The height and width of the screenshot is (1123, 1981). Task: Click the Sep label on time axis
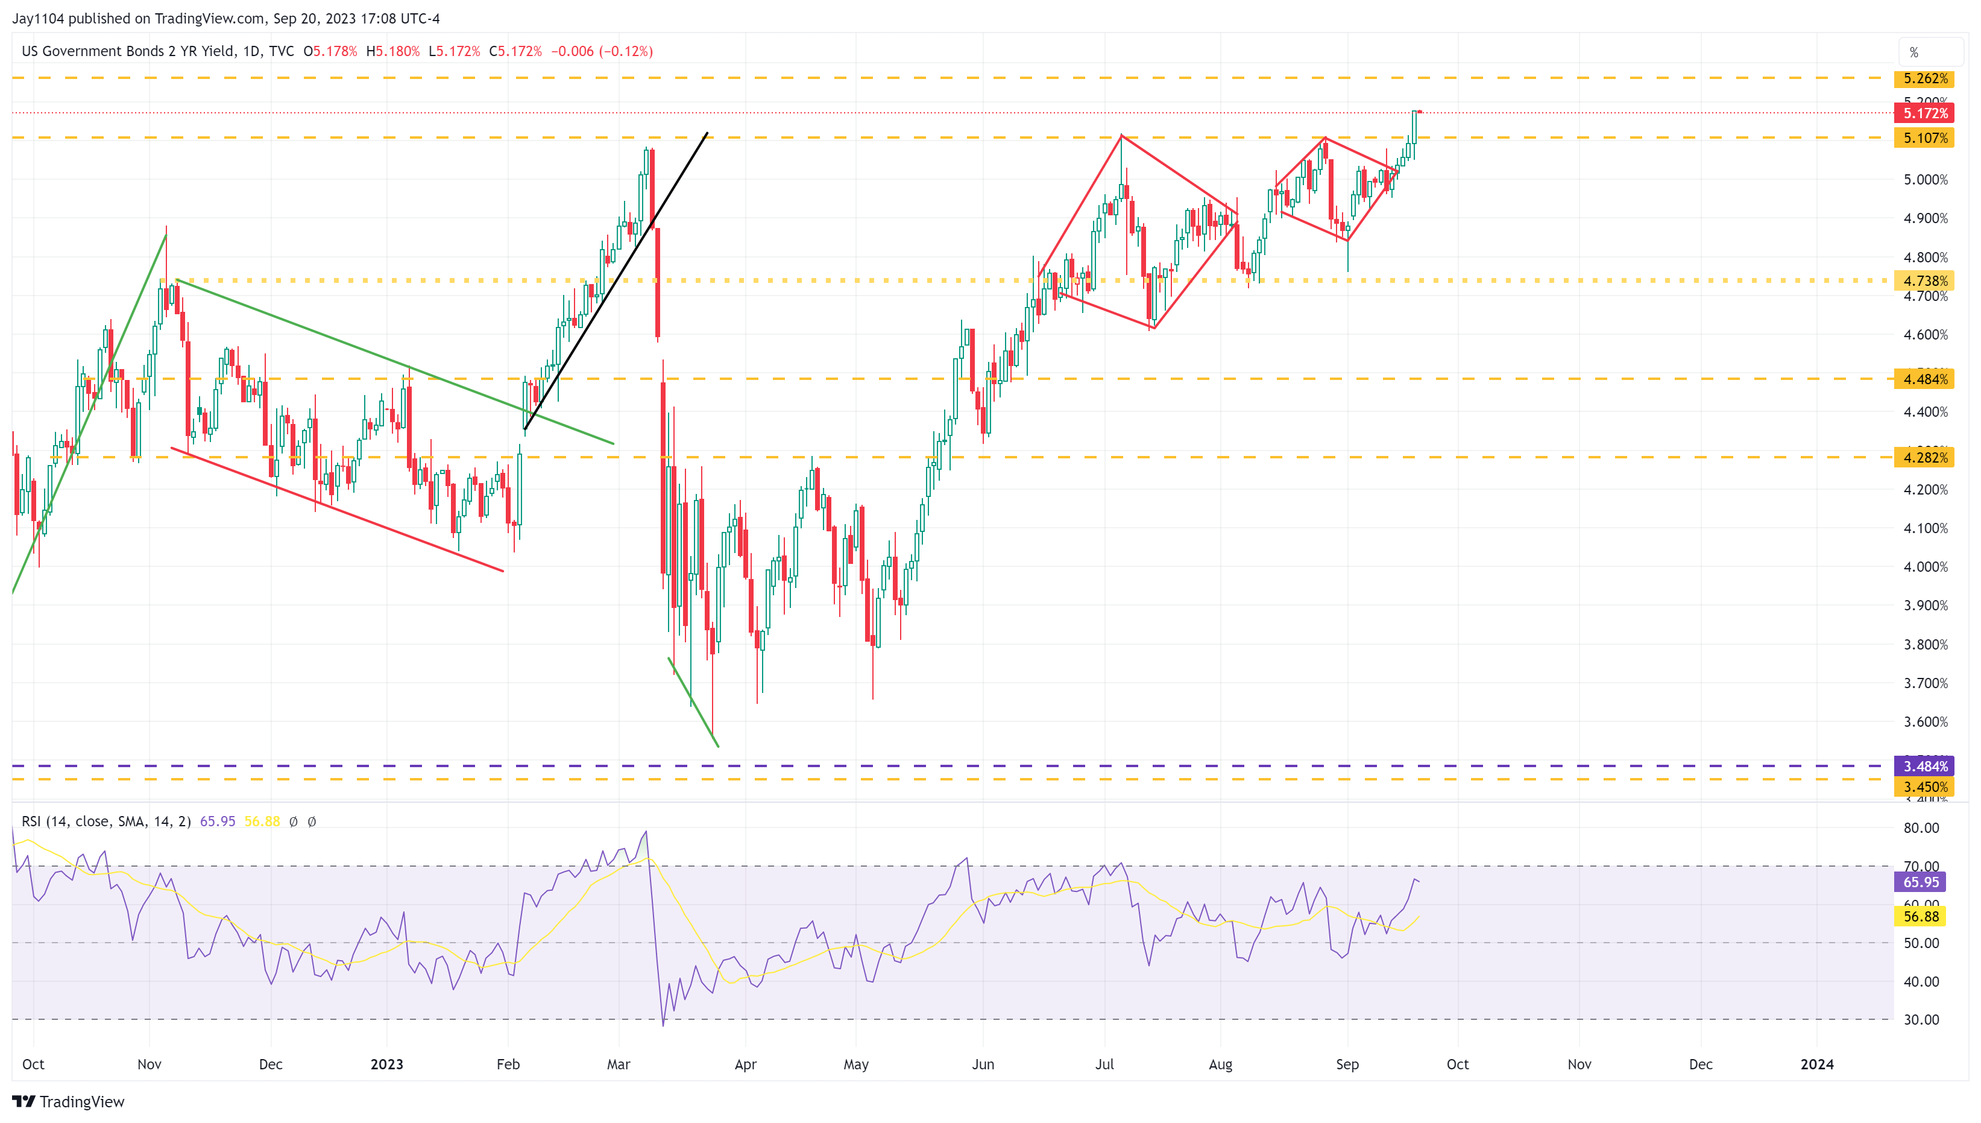pyautogui.click(x=1347, y=1064)
